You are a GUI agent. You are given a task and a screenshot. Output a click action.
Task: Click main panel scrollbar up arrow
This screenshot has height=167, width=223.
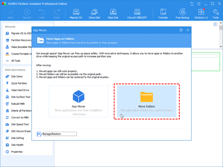221,23
